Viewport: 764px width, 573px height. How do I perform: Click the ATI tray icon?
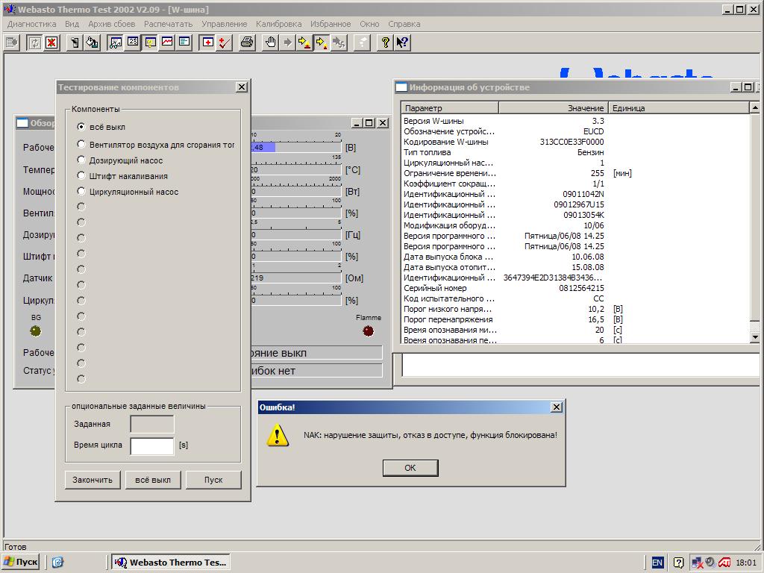[x=724, y=563]
